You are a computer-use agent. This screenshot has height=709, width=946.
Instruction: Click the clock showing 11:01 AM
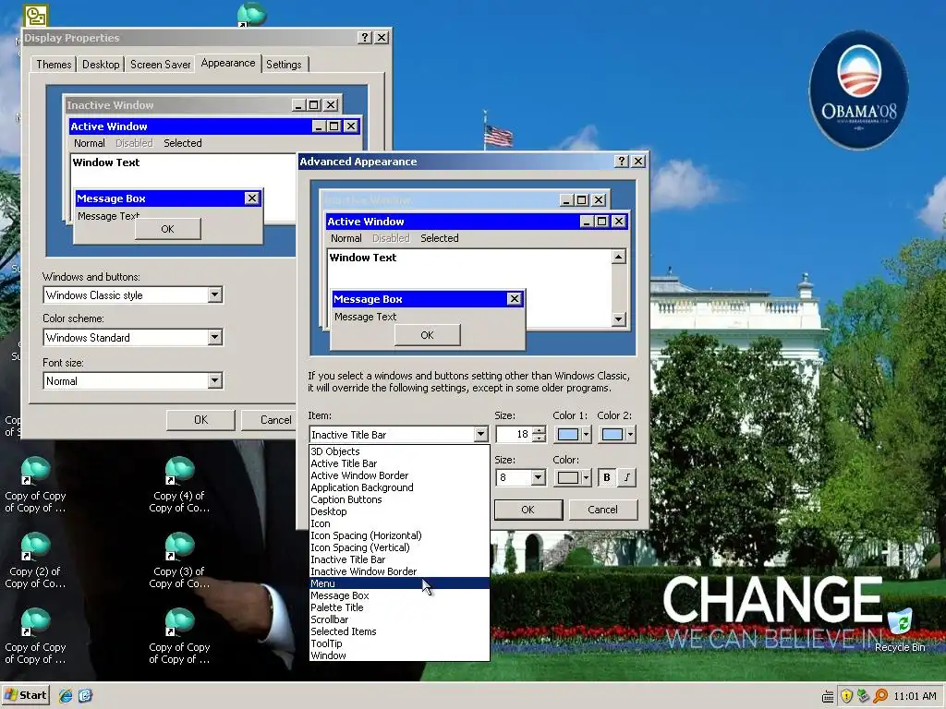pyautogui.click(x=915, y=696)
